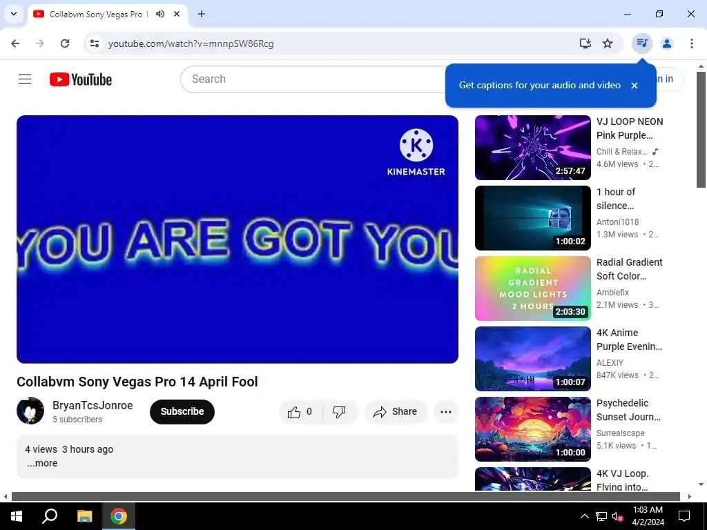Expand the description with ...more
The height and width of the screenshot is (530, 707).
coord(42,463)
